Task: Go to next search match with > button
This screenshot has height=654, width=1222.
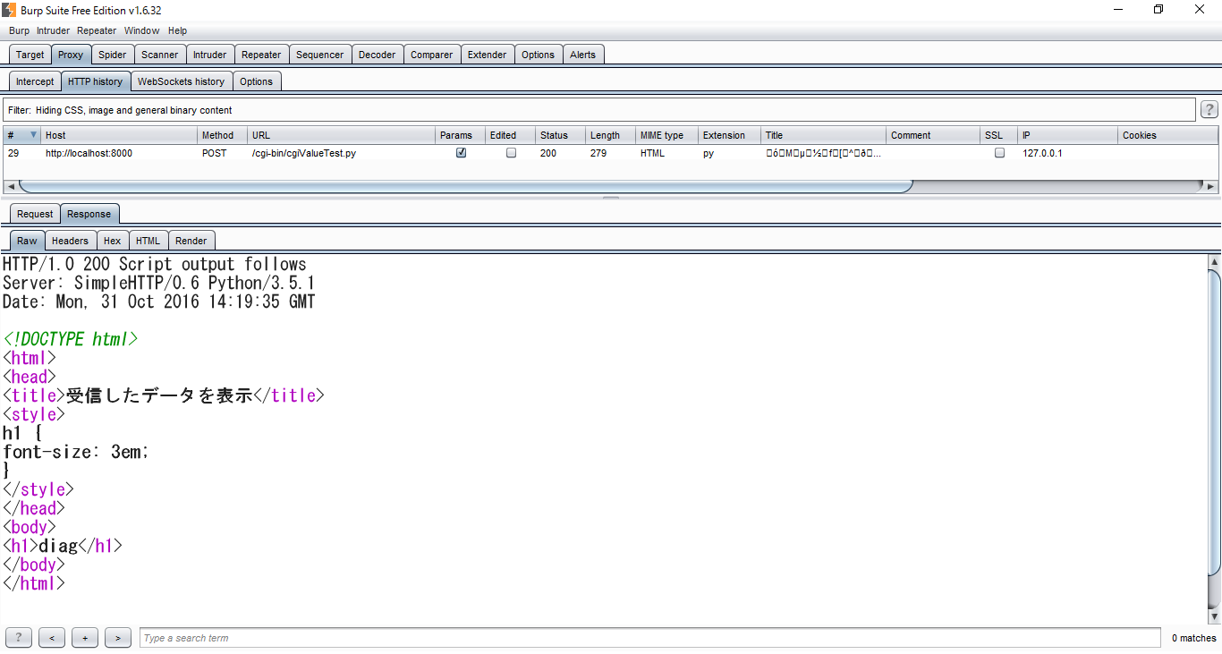Action: 118,638
